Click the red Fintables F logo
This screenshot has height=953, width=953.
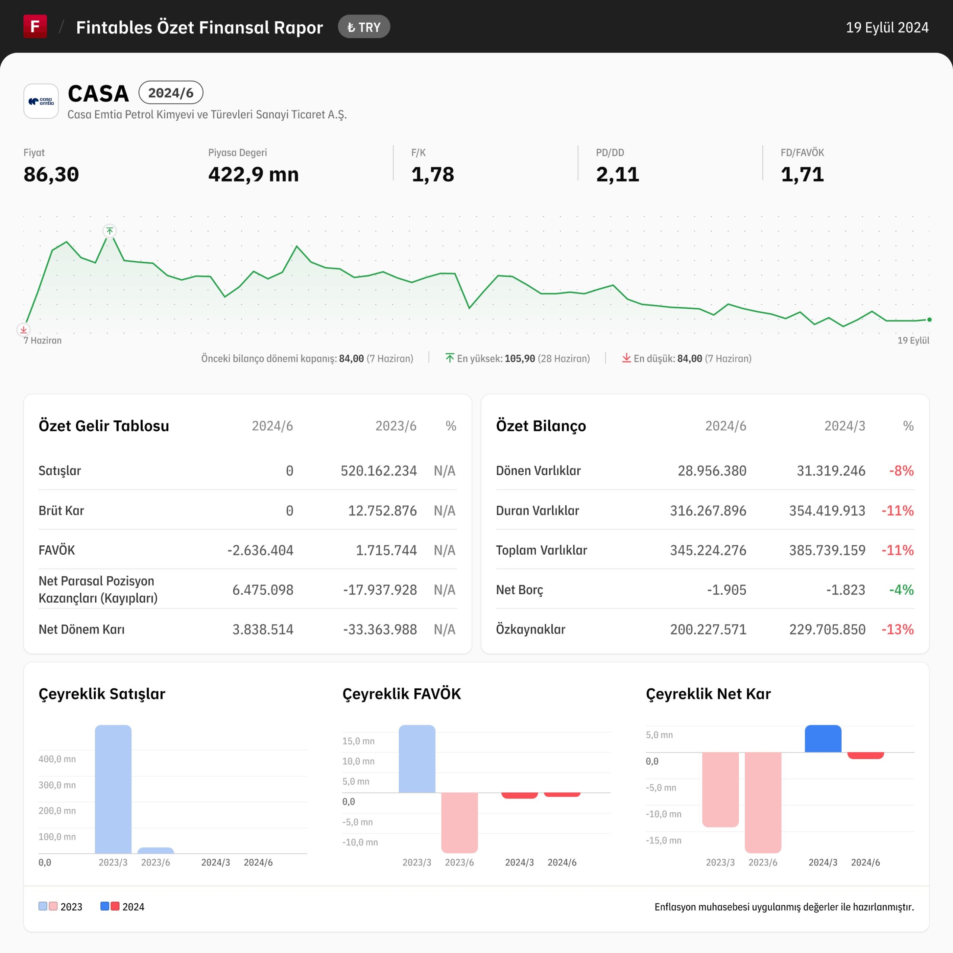click(35, 27)
